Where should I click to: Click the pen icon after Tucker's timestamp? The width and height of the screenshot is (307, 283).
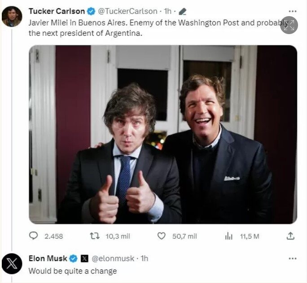pos(182,12)
